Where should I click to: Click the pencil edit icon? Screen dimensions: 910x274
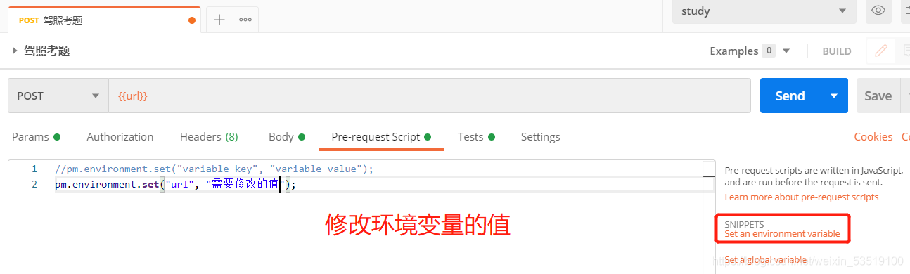click(880, 51)
